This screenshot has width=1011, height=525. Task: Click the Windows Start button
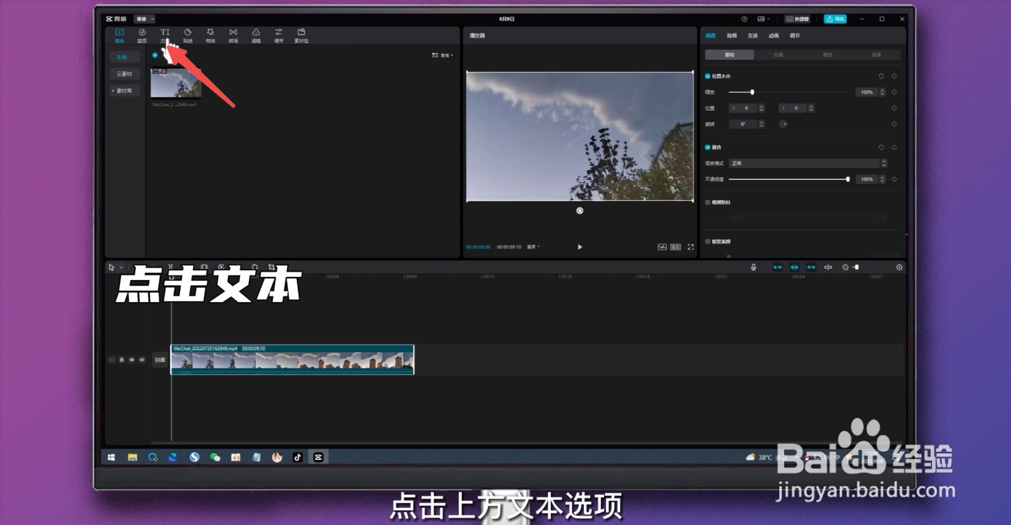[111, 457]
